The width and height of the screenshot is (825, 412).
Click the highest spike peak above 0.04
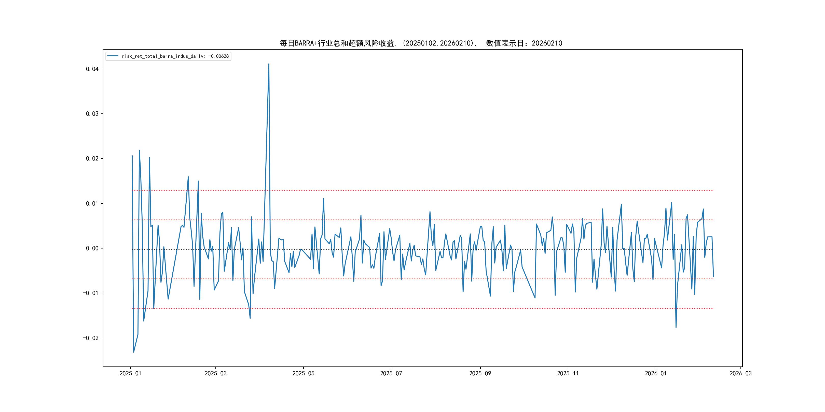point(269,64)
